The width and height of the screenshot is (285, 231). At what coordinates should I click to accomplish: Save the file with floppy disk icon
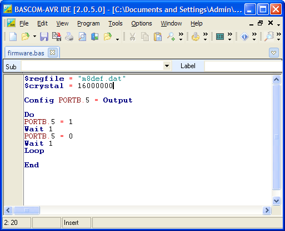(44, 37)
